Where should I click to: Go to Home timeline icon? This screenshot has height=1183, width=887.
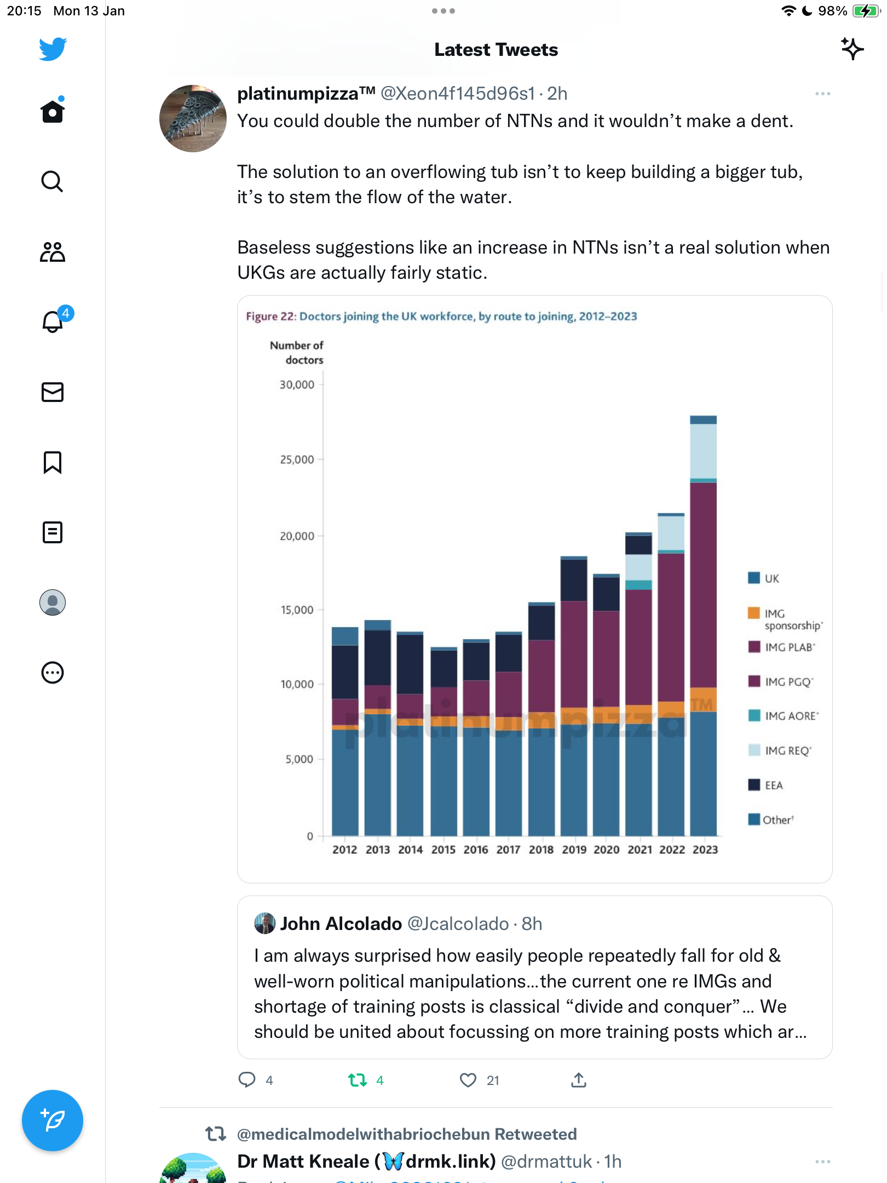tap(53, 111)
